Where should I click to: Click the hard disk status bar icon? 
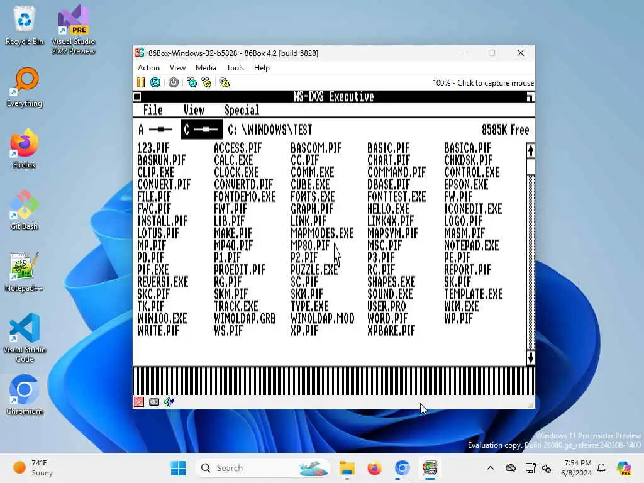154,402
